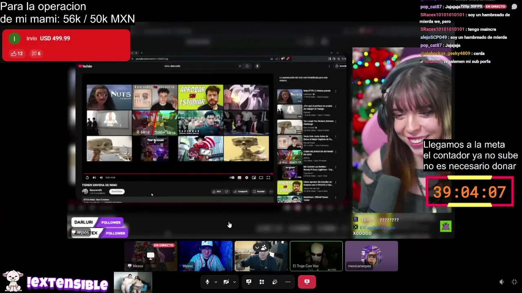Replay the video with the replay button
The width and height of the screenshot is (522, 293).
coord(87,177)
